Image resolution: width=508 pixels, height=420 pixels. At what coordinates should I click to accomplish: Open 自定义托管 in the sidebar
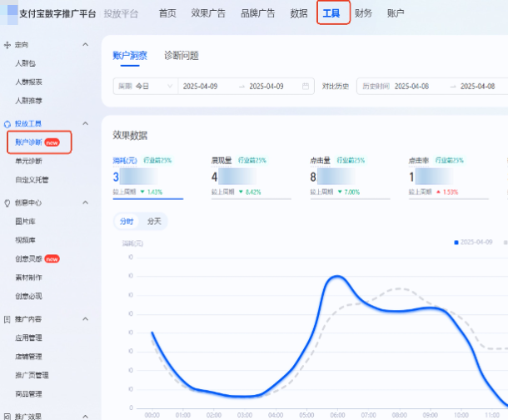(x=32, y=180)
